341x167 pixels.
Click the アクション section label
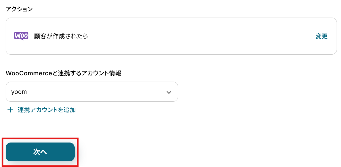click(19, 9)
